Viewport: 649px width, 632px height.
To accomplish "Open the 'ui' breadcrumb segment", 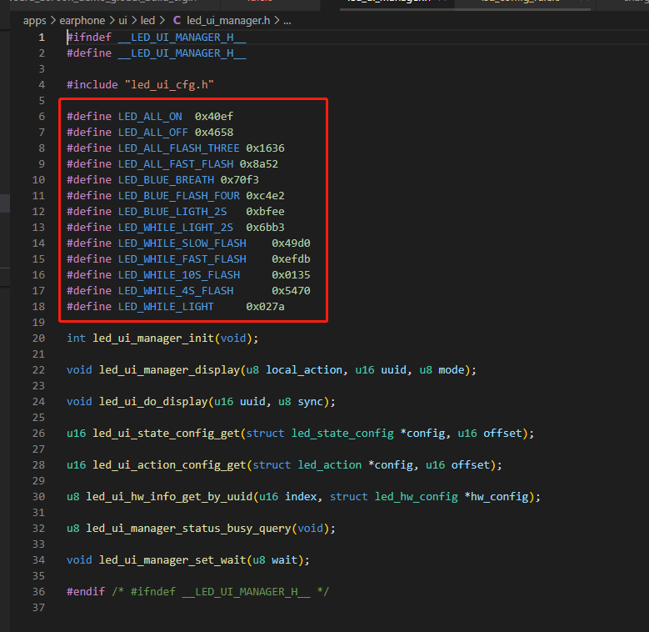I will point(123,20).
